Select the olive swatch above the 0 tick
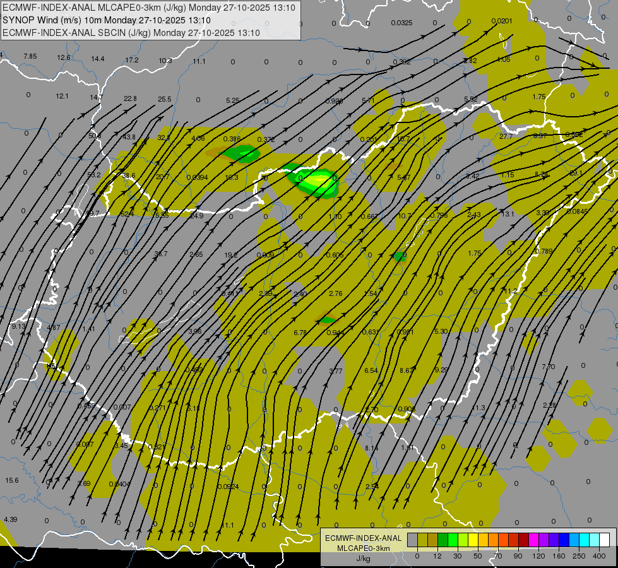This screenshot has width=618, height=568. 422,540
